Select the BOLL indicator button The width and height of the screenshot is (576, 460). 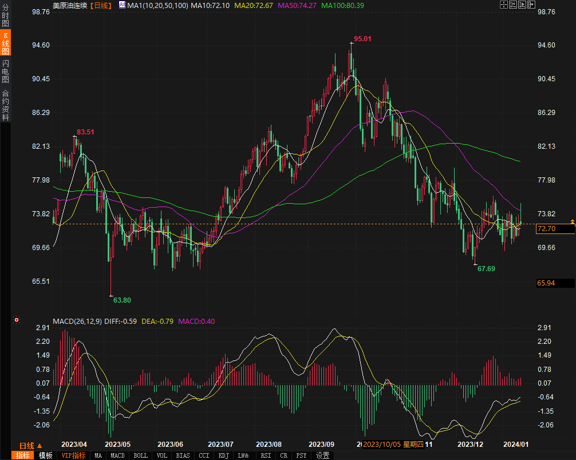140,455
